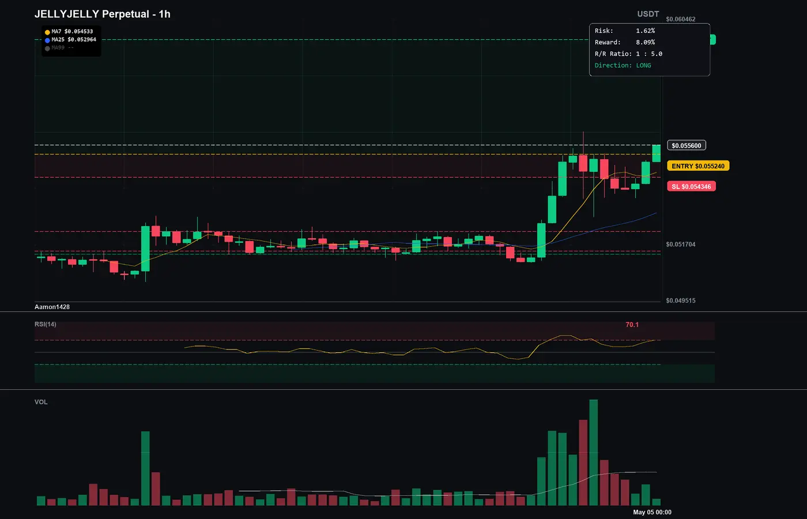Viewport: 807px width, 519px height.
Task: Click the blue MA25 legend dot
Action: coord(47,40)
